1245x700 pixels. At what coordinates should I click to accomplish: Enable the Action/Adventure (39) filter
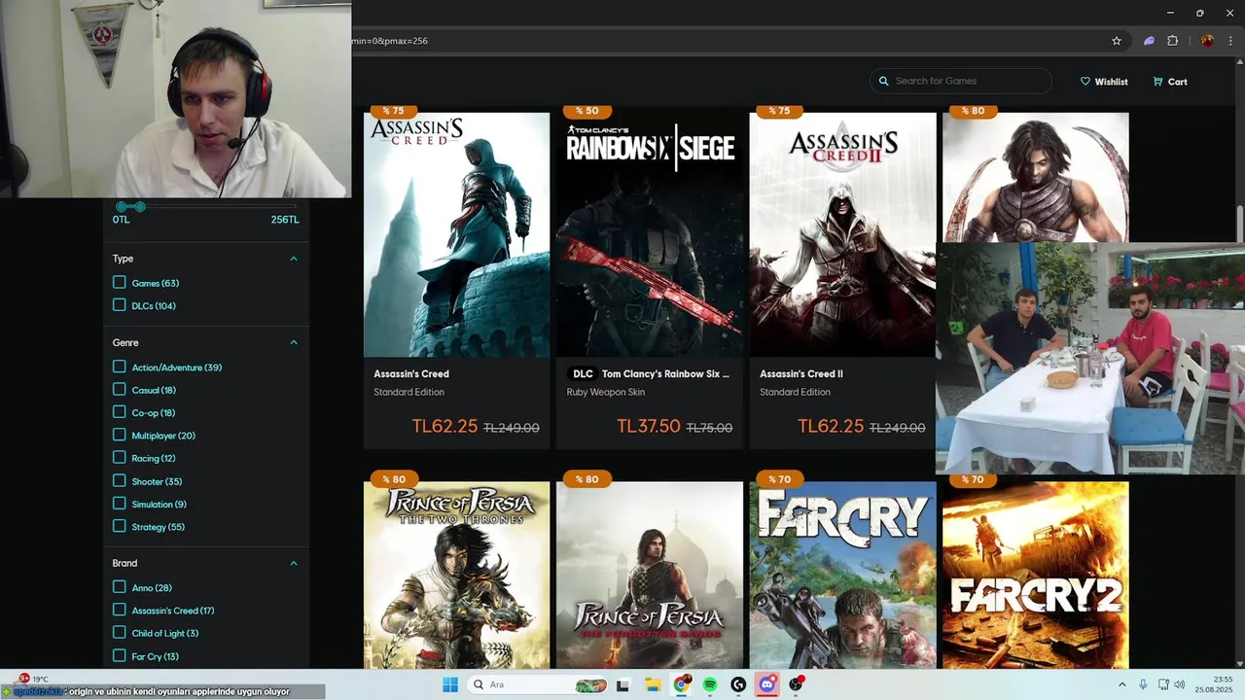[120, 367]
